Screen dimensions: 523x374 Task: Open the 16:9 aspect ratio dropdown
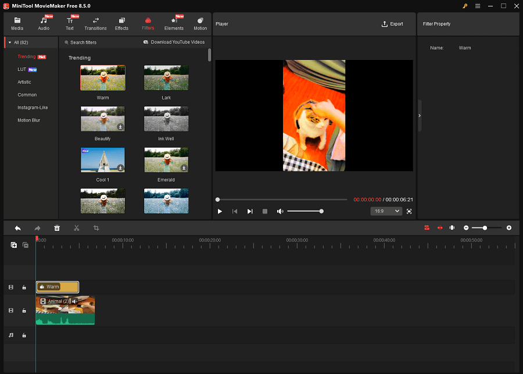(x=386, y=211)
